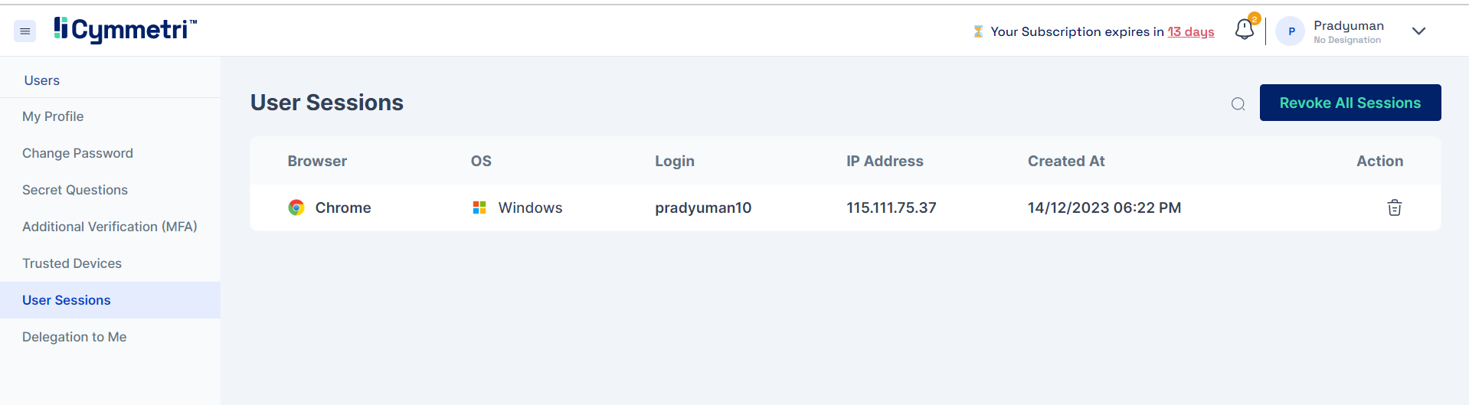1469x405 pixels.
Task: Click the Chrome browser icon in row
Action: coord(296,207)
